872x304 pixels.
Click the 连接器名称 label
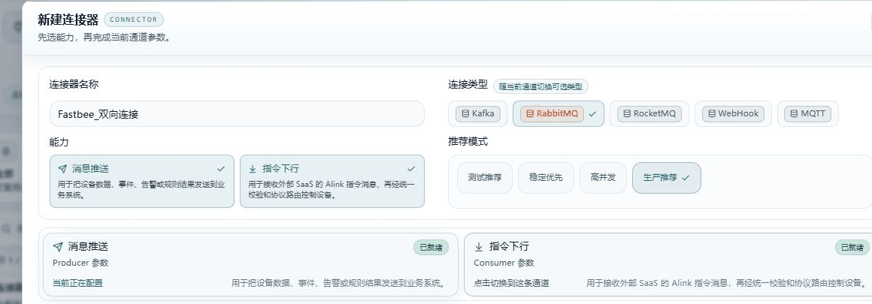74,85
